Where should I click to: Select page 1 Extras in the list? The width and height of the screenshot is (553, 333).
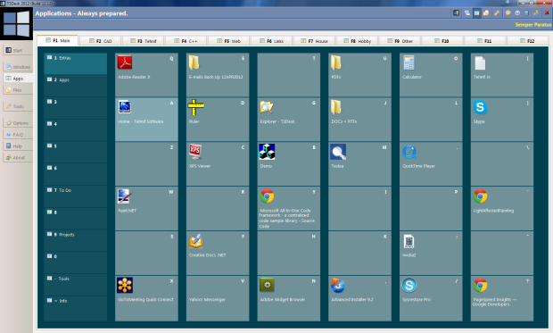click(76, 63)
